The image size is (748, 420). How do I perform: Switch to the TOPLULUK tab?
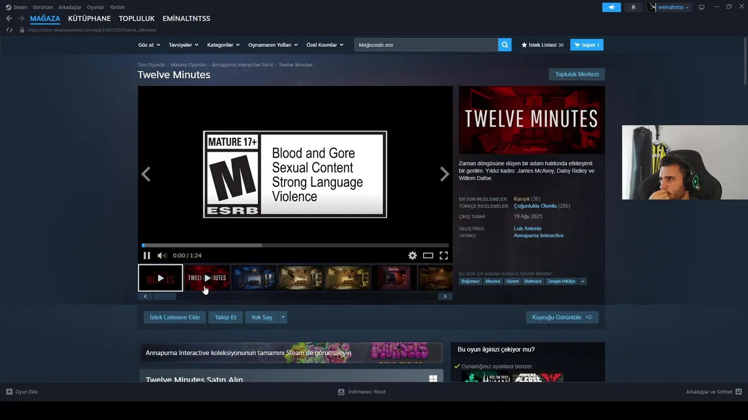coord(137,19)
